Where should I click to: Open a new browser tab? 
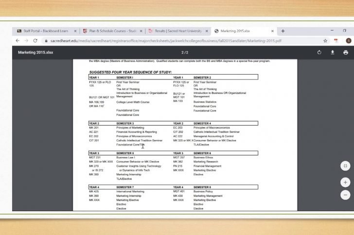click(283, 31)
